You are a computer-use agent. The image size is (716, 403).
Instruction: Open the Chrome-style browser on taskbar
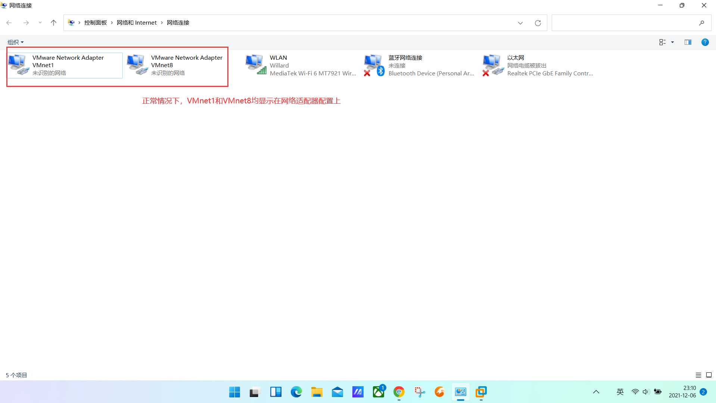click(399, 392)
